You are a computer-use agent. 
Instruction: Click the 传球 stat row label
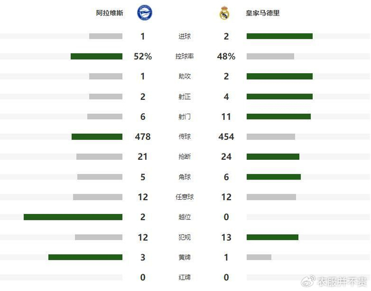pyautogui.click(x=185, y=137)
